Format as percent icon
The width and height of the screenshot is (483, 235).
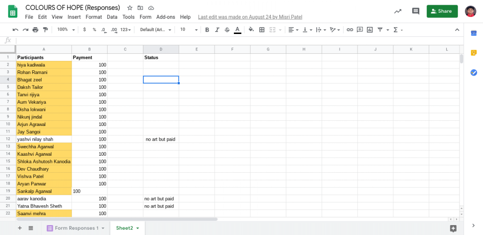(94, 30)
